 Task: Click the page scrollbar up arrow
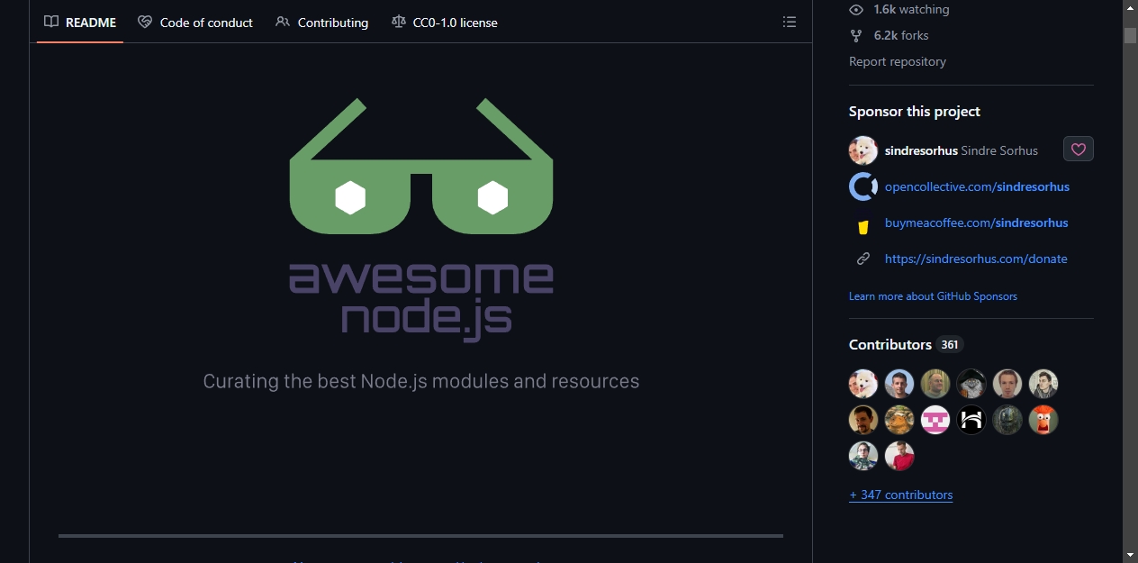pyautogui.click(x=1130, y=7)
